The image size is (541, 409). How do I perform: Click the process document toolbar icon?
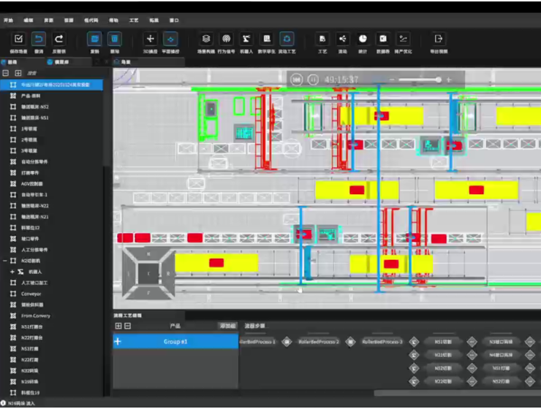coord(322,39)
